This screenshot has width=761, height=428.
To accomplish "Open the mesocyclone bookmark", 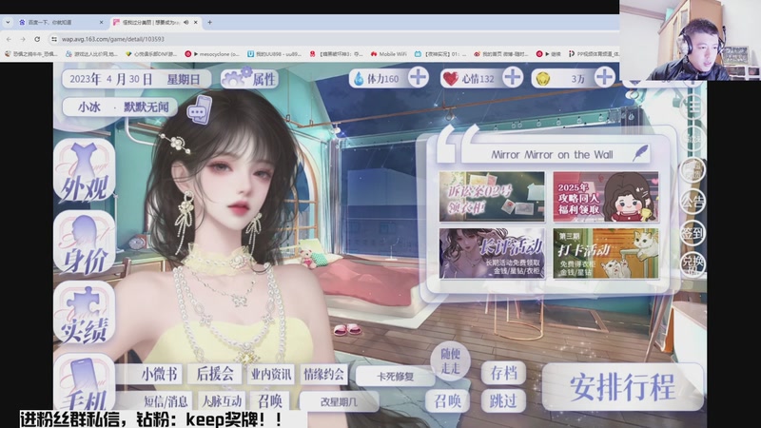I will (212, 54).
